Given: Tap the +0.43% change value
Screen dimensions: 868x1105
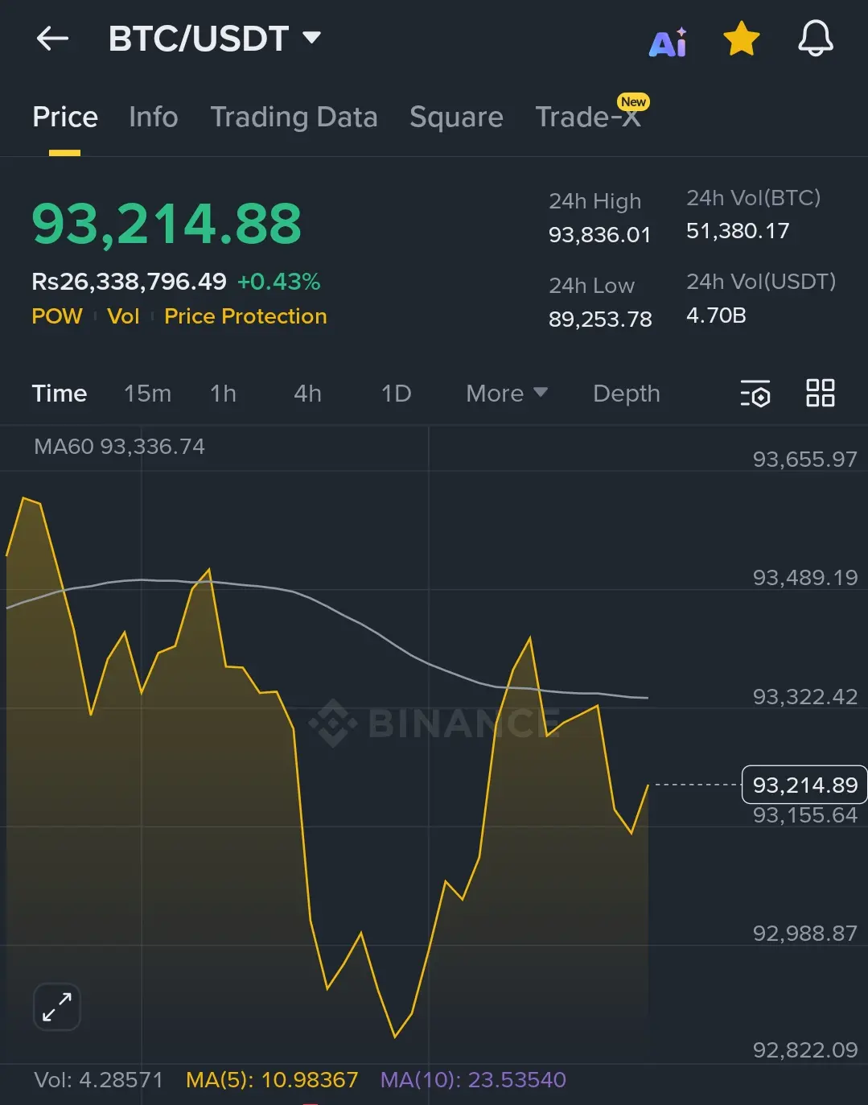Looking at the screenshot, I should [x=278, y=282].
